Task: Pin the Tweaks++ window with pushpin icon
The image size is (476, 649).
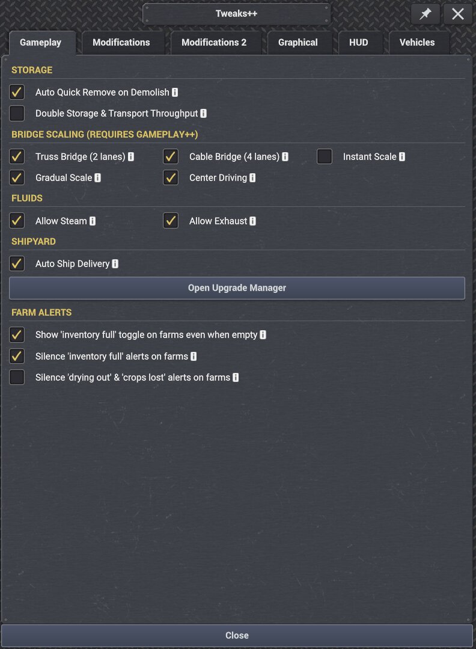Action: (x=425, y=14)
